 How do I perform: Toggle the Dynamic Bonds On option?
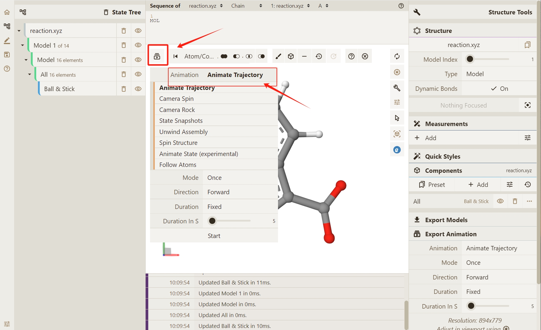(499, 89)
